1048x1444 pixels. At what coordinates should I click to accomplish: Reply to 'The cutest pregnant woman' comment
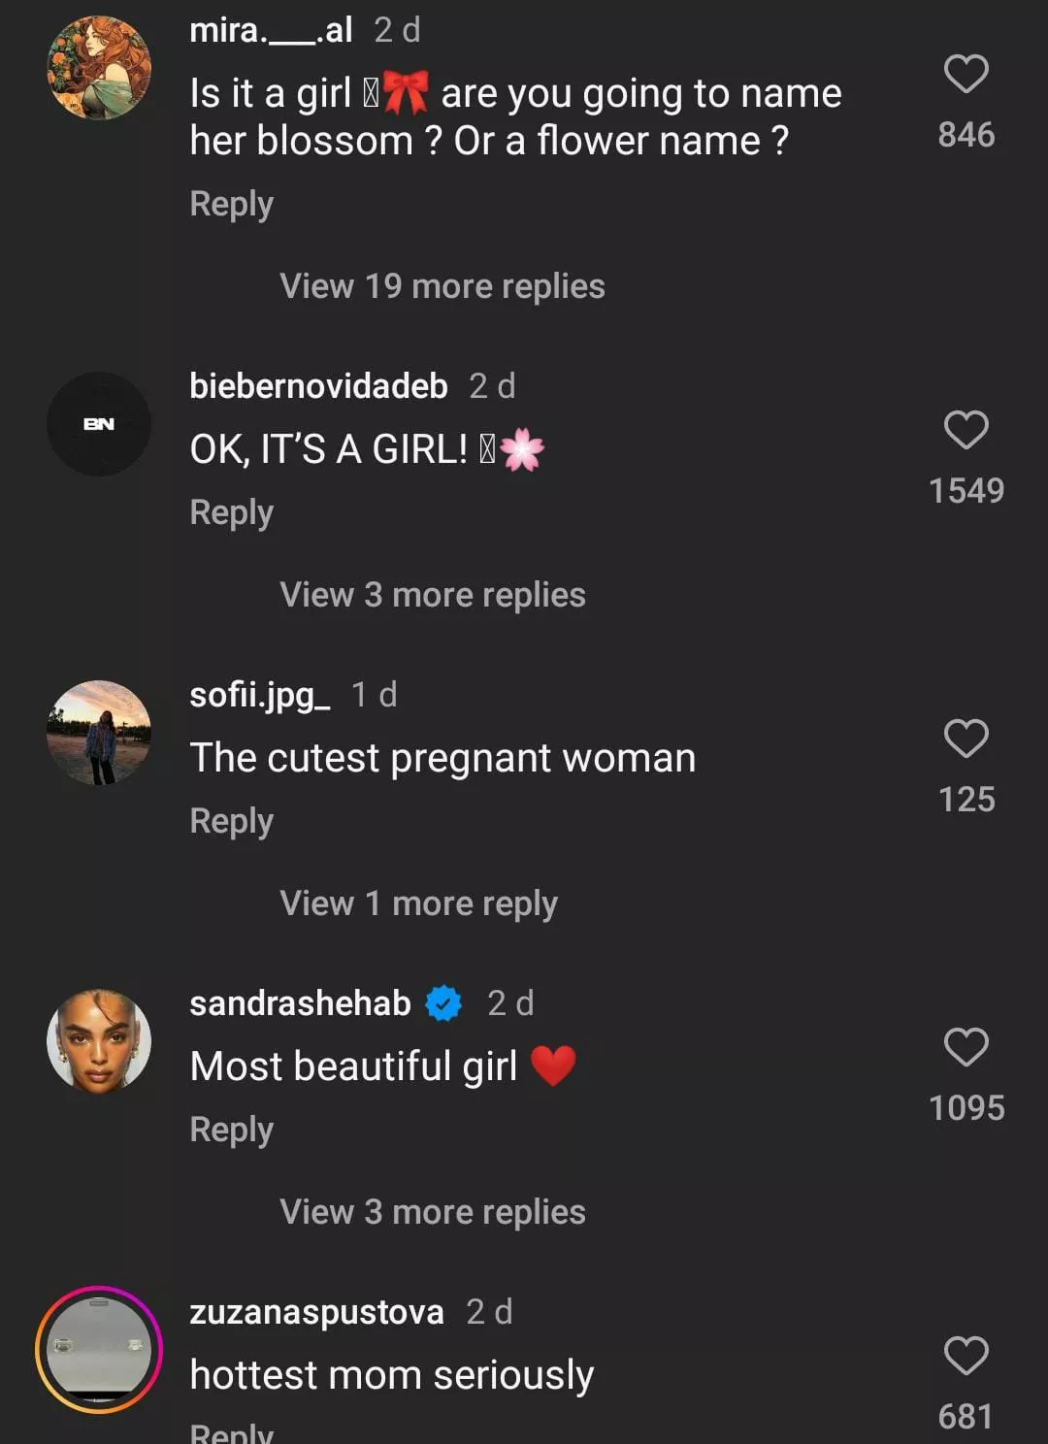(231, 822)
